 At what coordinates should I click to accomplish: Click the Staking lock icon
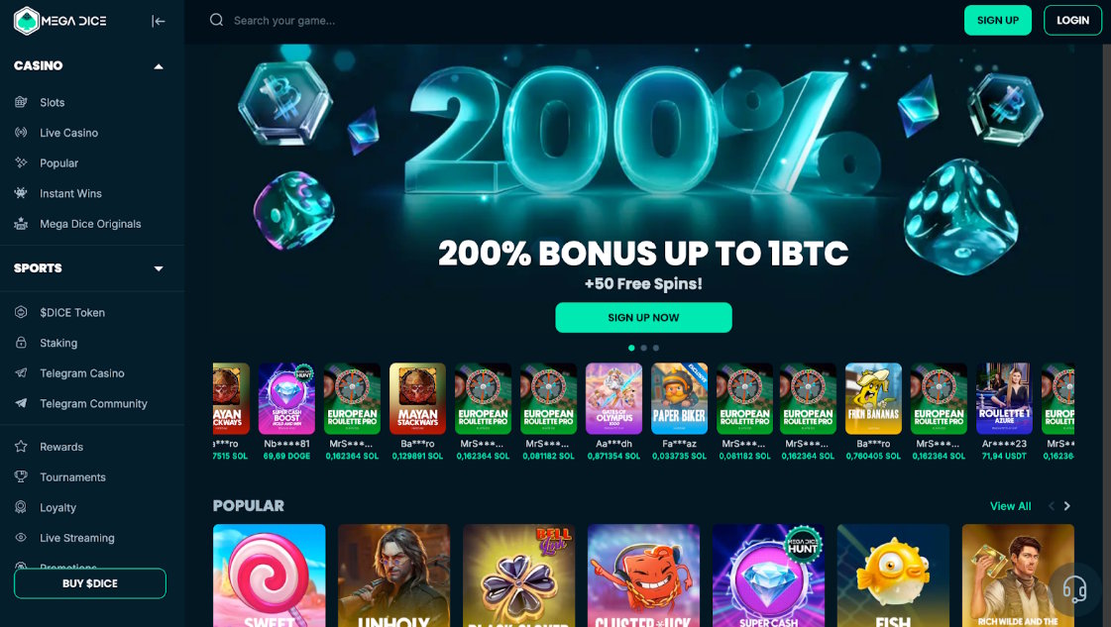21,342
